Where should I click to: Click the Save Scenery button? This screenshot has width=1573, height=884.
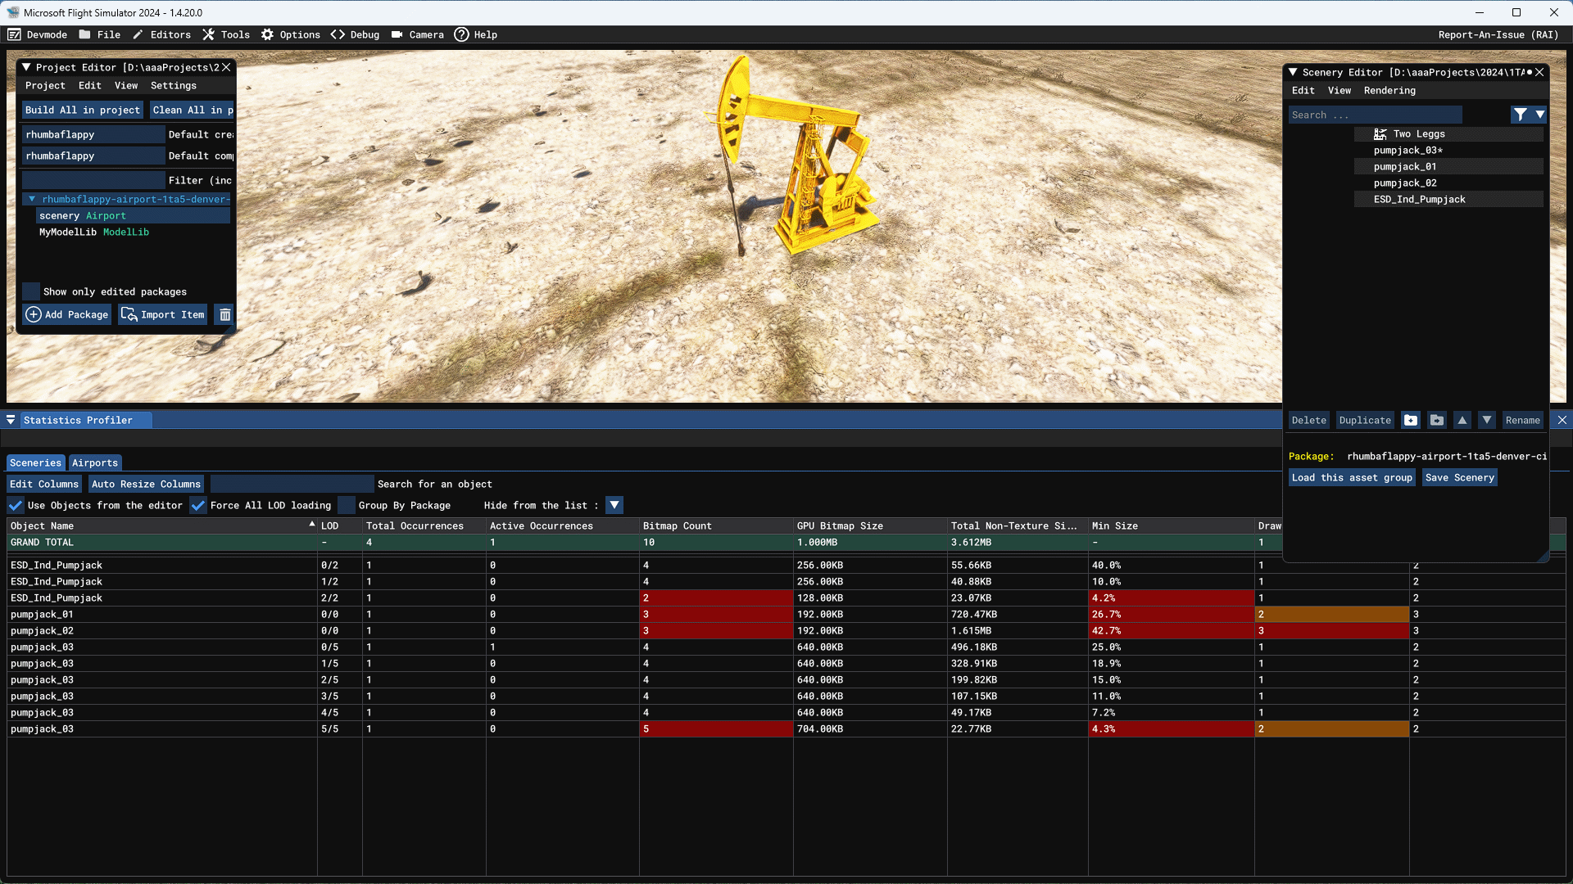pos(1459,477)
